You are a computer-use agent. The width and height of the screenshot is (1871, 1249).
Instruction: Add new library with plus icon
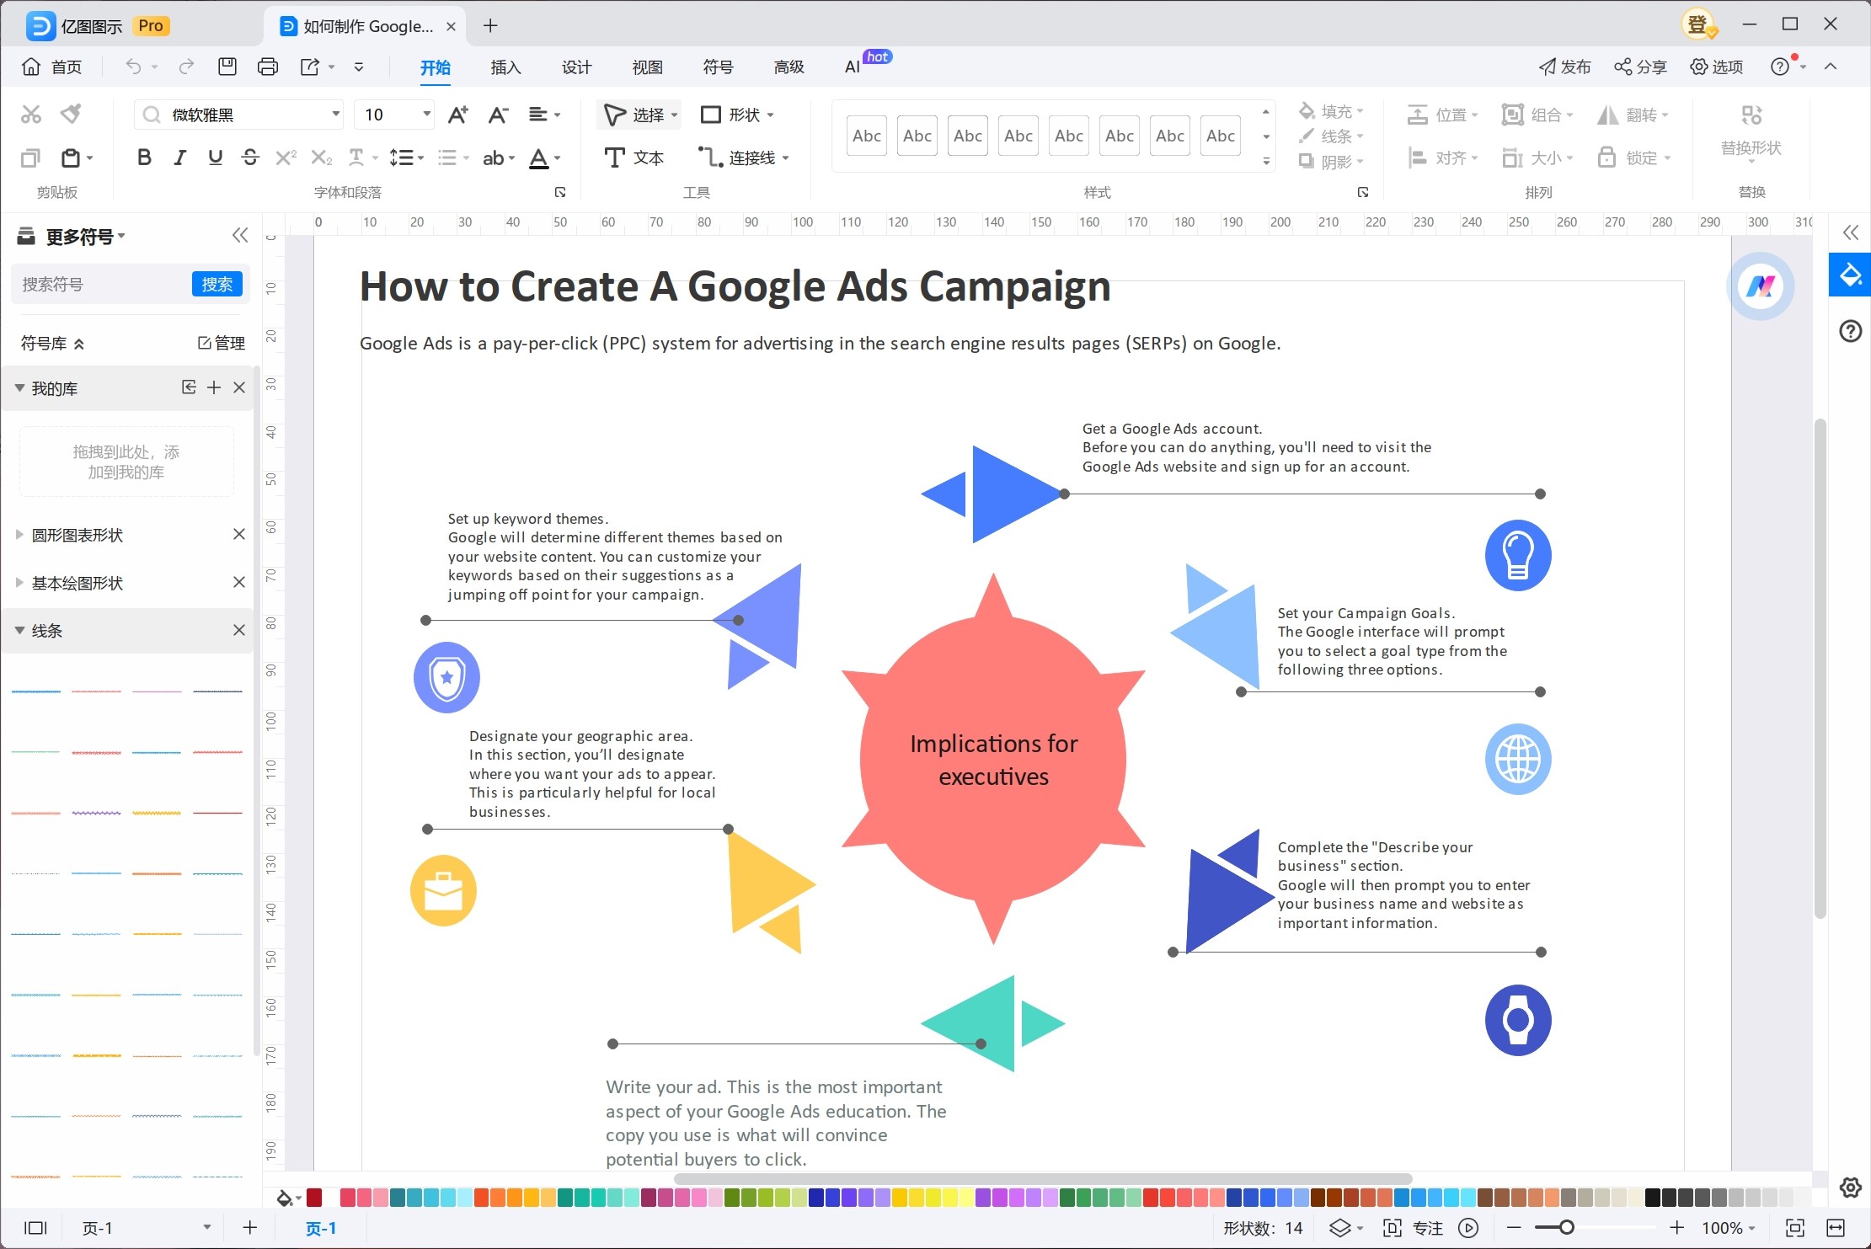point(214,387)
